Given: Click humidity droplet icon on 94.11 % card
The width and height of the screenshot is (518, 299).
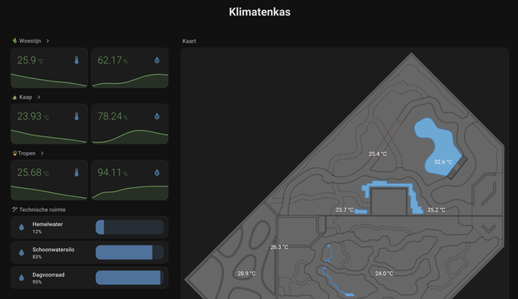Looking at the screenshot, I should click(x=157, y=172).
